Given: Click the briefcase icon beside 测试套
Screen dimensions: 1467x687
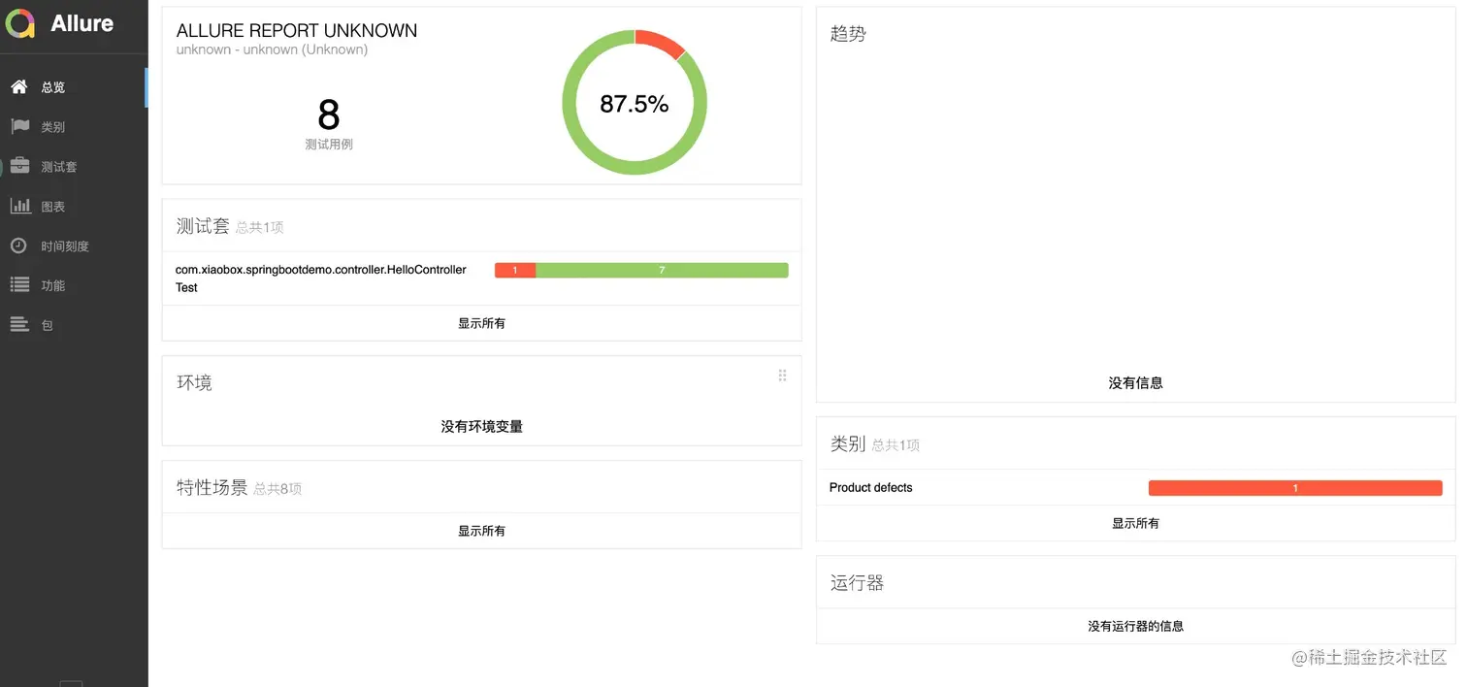Looking at the screenshot, I should 19,166.
